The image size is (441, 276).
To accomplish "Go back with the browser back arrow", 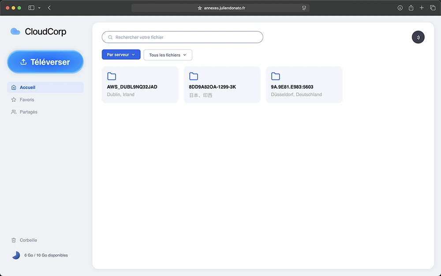I will [49, 8].
